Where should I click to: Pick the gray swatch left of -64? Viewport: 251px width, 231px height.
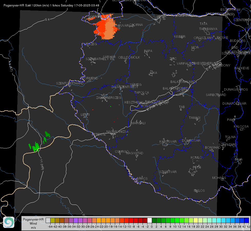pos(48,220)
